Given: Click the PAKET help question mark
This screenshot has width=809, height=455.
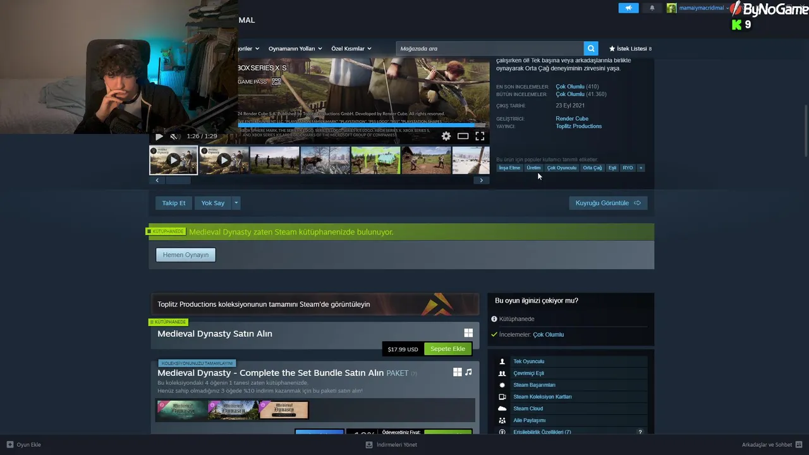Looking at the screenshot, I should click(x=414, y=373).
